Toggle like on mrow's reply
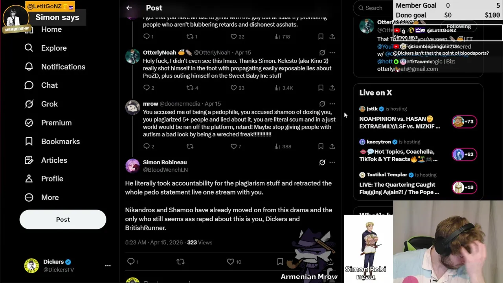This screenshot has height=283, width=503. pos(233,146)
